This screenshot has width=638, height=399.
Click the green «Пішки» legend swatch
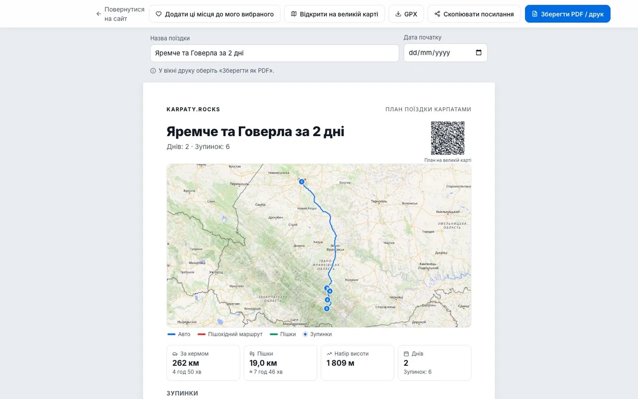tap(274, 334)
